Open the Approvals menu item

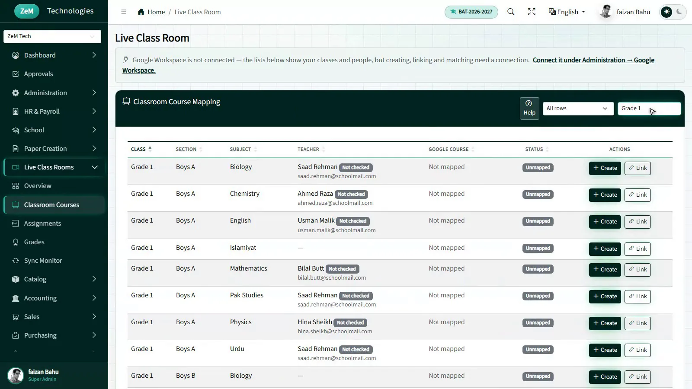54,74
